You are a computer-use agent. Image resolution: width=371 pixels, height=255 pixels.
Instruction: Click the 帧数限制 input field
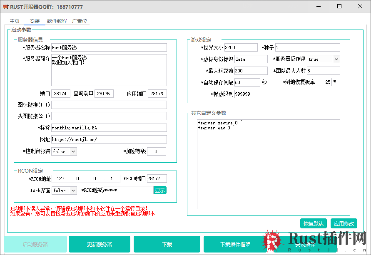[x=287, y=94]
